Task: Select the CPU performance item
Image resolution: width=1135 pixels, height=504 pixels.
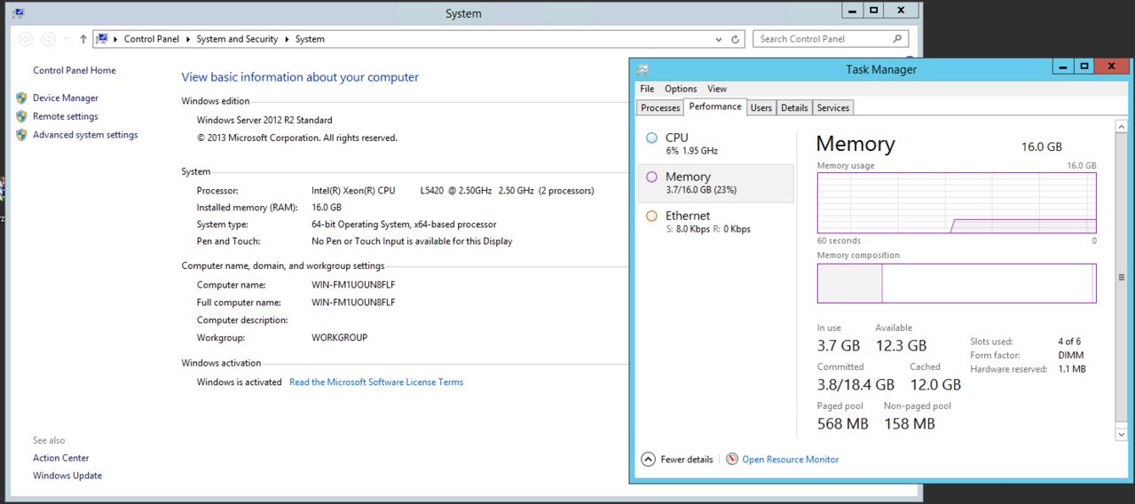Action: coord(715,144)
